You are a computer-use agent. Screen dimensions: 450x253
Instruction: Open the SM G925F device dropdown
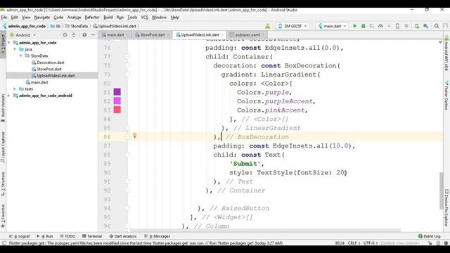coord(292,26)
